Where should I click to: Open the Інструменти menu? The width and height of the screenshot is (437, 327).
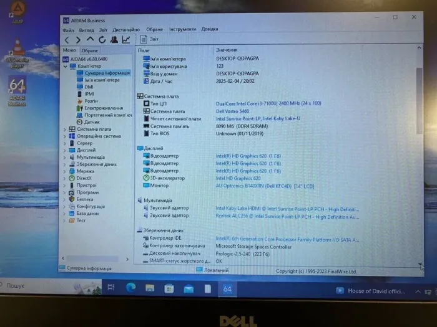pos(182,29)
